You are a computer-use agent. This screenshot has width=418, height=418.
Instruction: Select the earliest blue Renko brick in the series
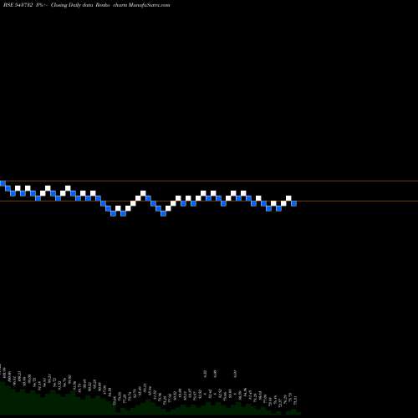coord(3,183)
